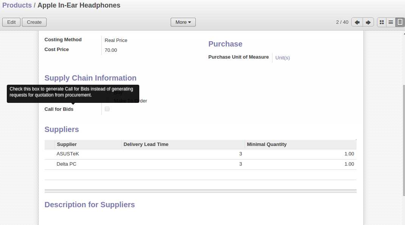This screenshot has width=405, height=225.
Task: Go to the previous product record arrow
Action: tap(357, 22)
